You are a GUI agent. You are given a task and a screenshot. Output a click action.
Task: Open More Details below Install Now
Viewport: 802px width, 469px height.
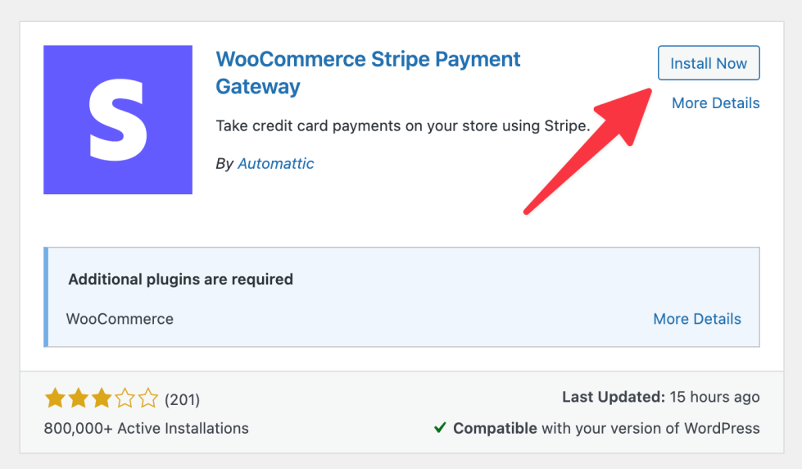(x=715, y=103)
